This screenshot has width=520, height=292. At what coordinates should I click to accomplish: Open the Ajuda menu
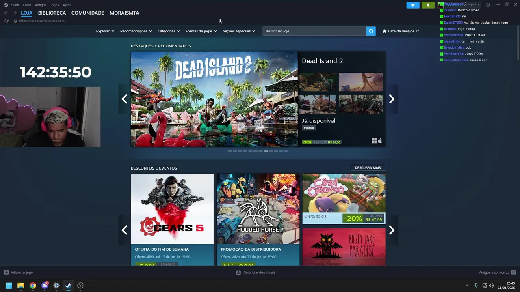(x=67, y=5)
